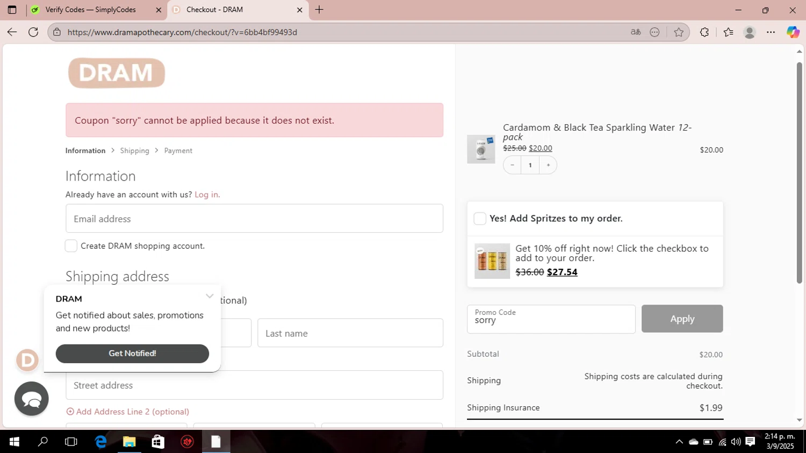Open Microsoft Store from taskbar
Screen dimensions: 806x453
158,442
